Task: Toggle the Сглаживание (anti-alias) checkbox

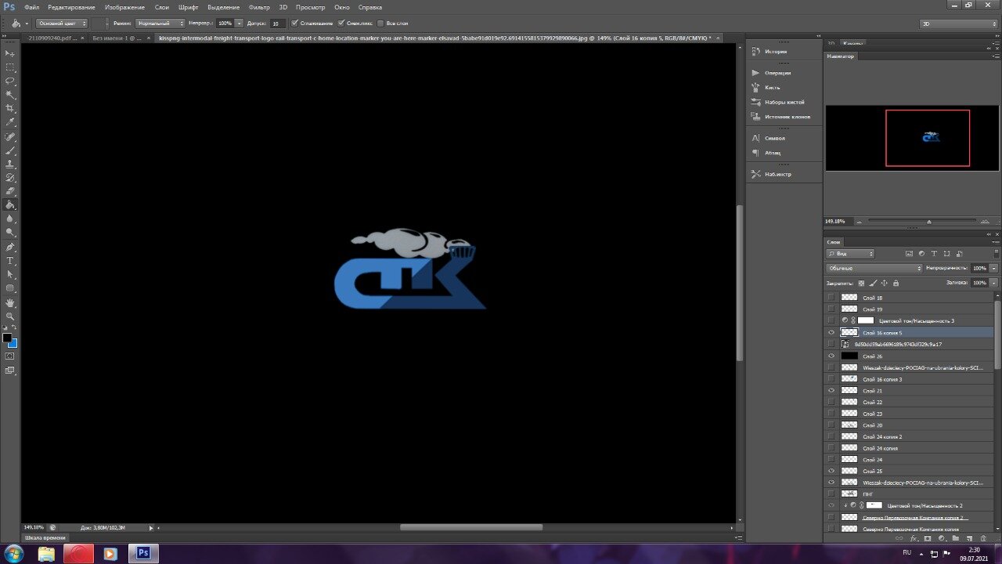Action: (x=294, y=23)
